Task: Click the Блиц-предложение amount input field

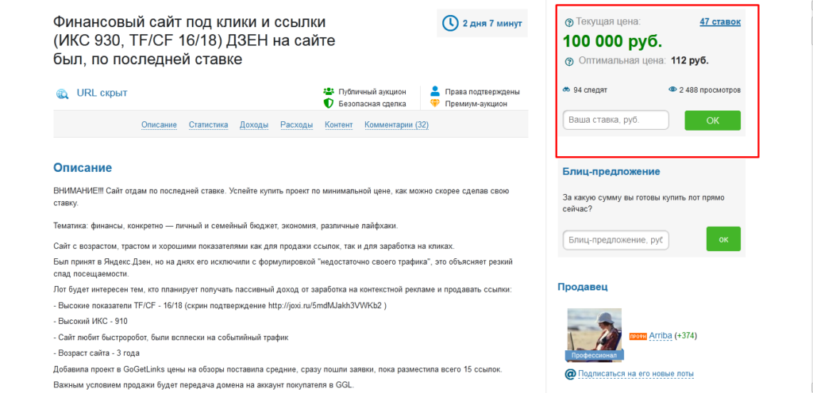Action: tap(615, 239)
